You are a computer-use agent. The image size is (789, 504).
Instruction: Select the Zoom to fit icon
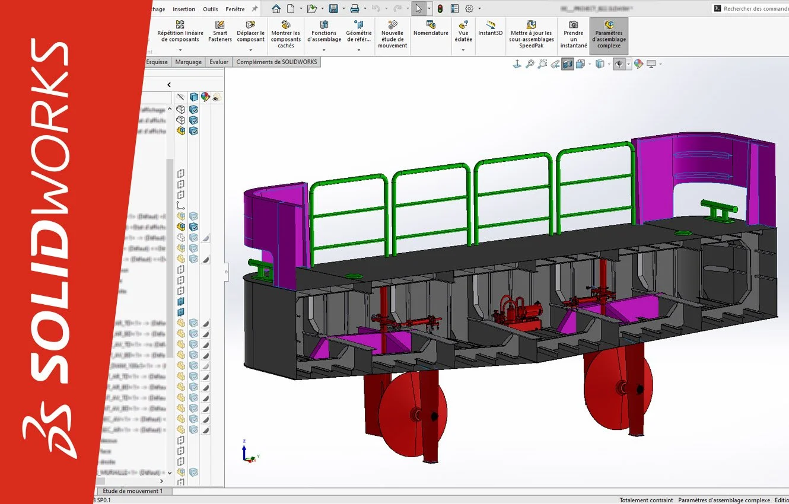pos(530,63)
